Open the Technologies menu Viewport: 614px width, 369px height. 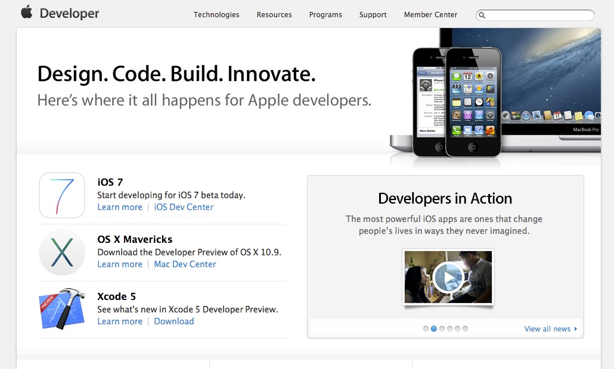coord(216,15)
